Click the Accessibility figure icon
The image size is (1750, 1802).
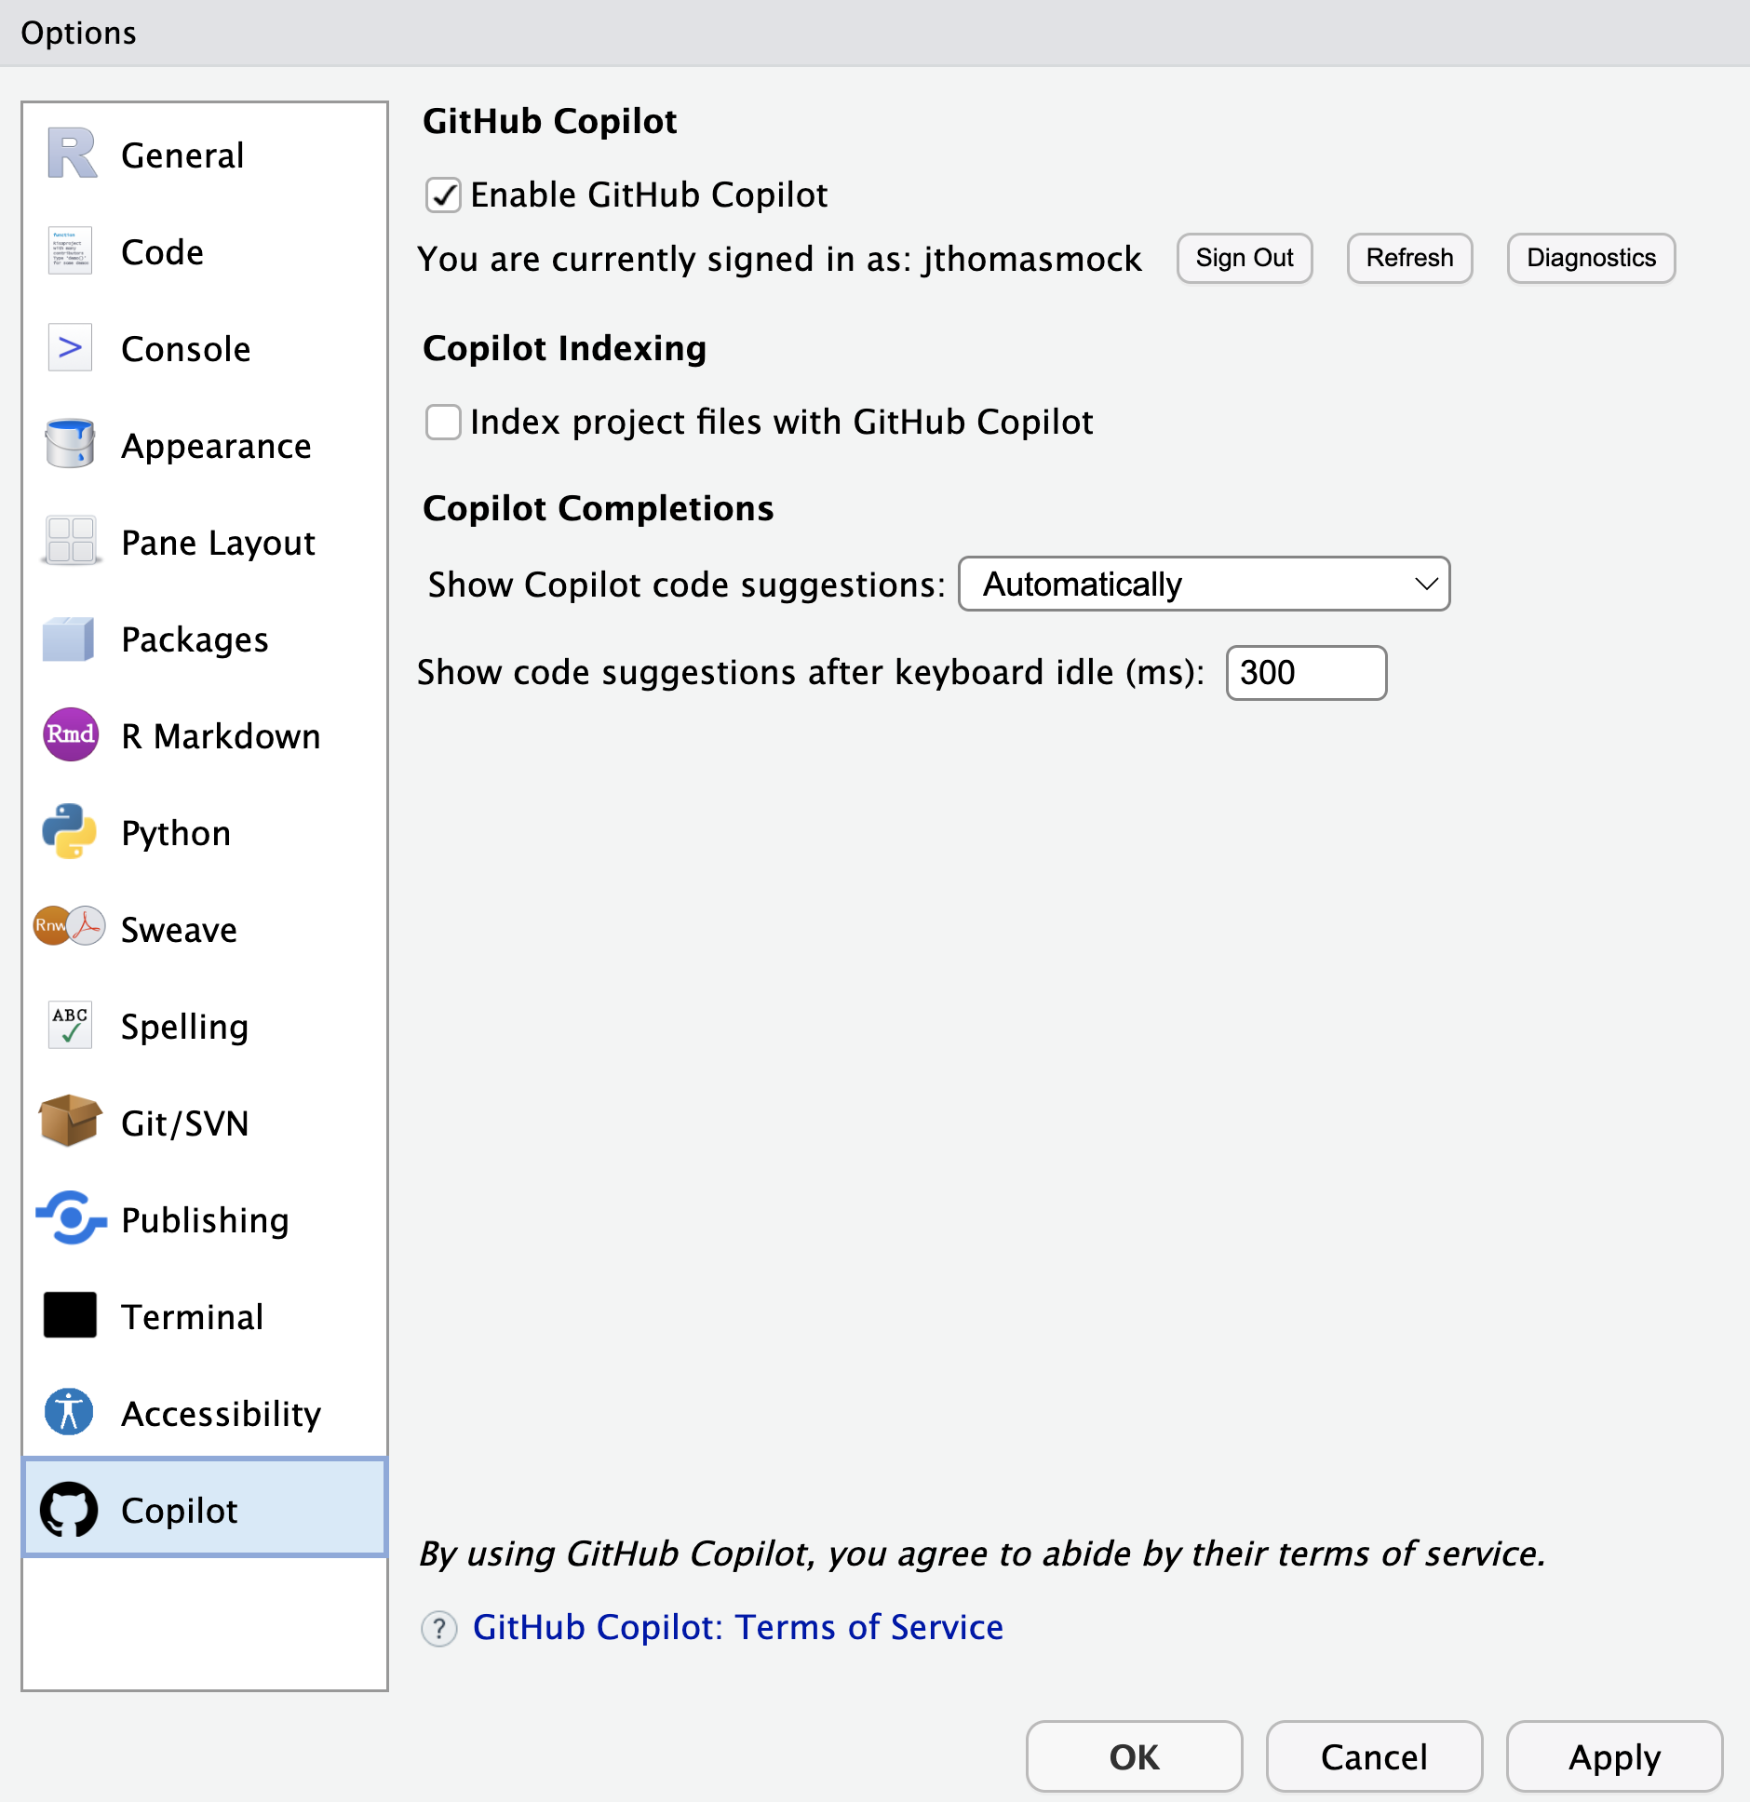[x=70, y=1412]
